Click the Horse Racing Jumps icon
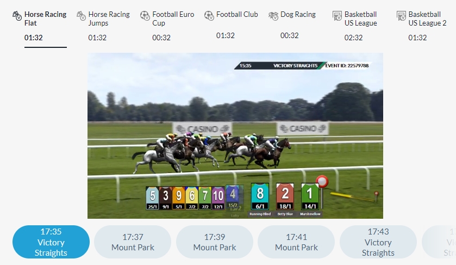Viewport: 456px width, 265px height. click(x=81, y=16)
